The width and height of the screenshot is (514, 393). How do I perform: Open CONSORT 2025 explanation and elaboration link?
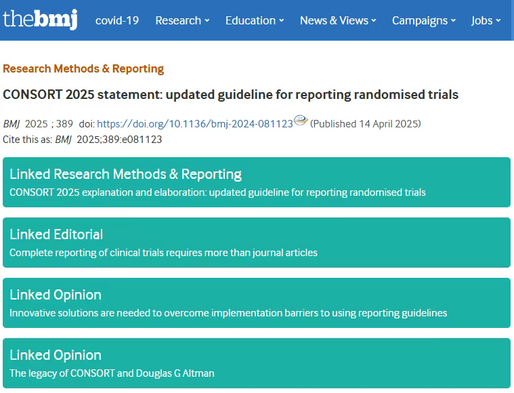coord(217,192)
